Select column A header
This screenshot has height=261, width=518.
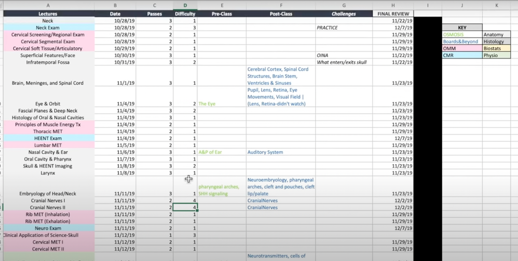[48, 5]
